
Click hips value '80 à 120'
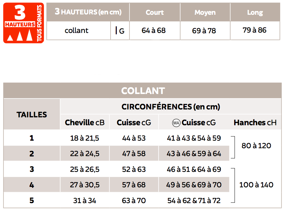pyautogui.click(x=256, y=145)
